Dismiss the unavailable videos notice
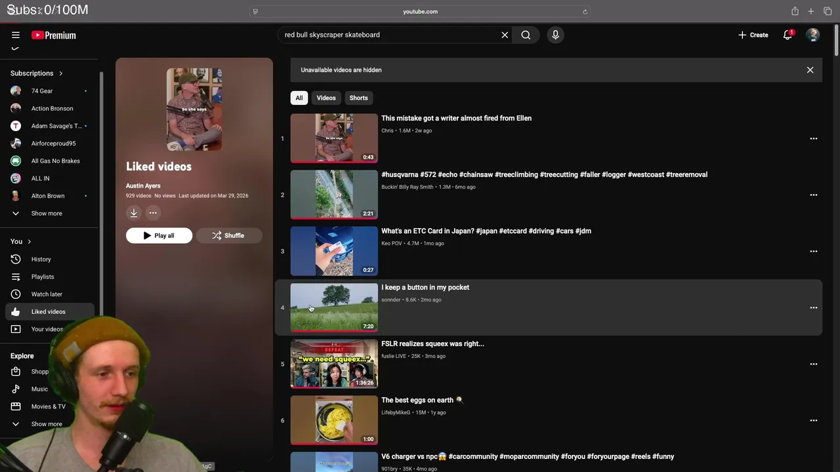The height and width of the screenshot is (472, 840). pyautogui.click(x=810, y=69)
